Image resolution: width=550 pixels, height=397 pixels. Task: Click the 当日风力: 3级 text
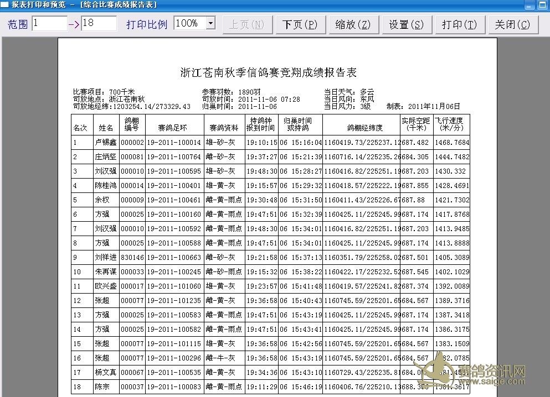point(347,106)
